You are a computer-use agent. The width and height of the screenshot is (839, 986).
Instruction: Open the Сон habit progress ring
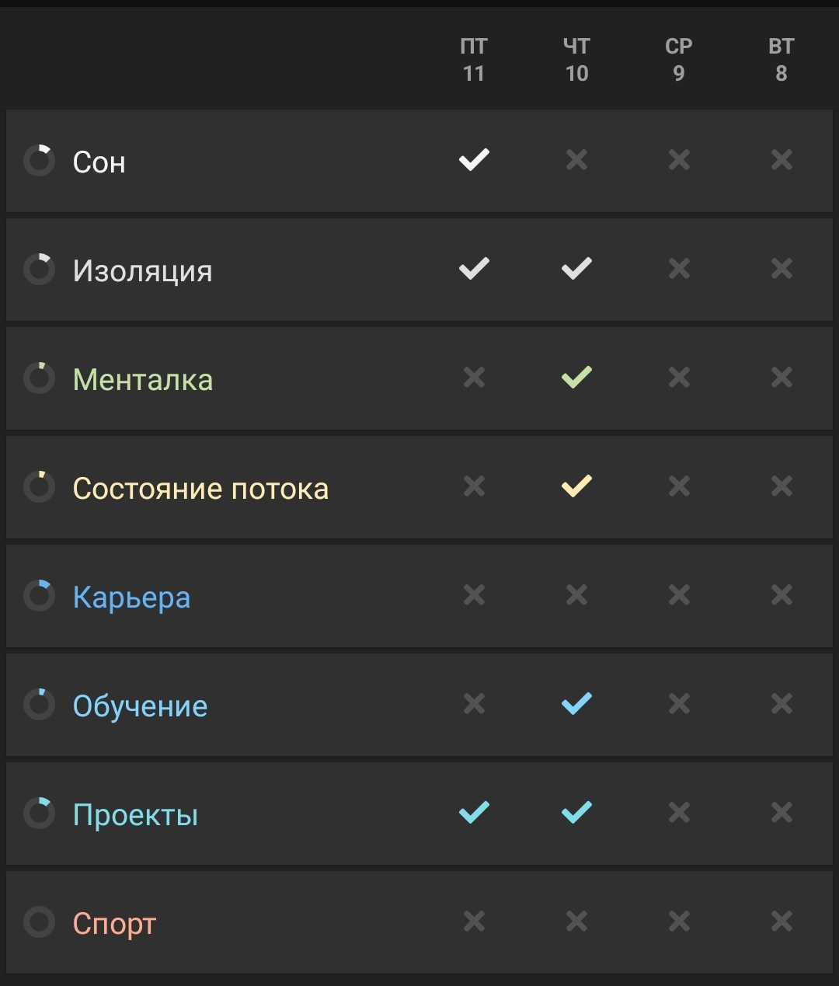[x=39, y=161]
